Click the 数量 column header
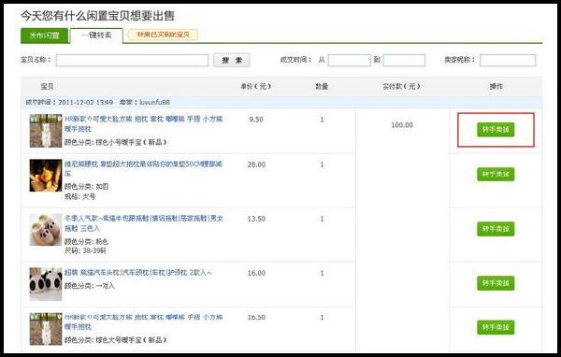The image size is (561, 357). pos(322,87)
